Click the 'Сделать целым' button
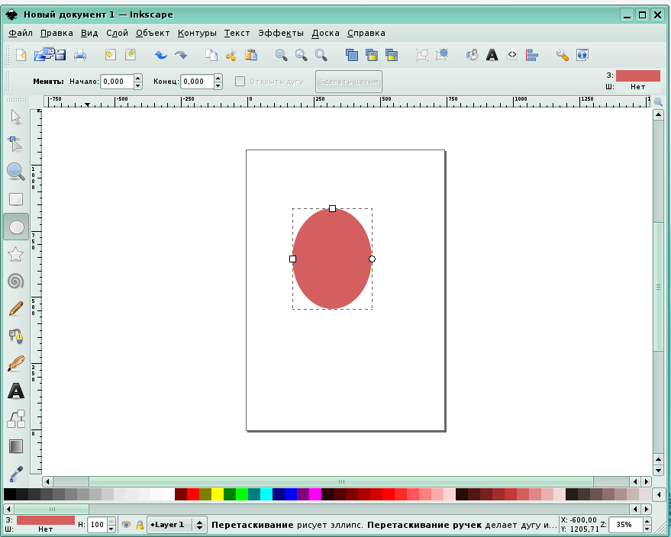This screenshot has height=537, width=671. coord(349,82)
